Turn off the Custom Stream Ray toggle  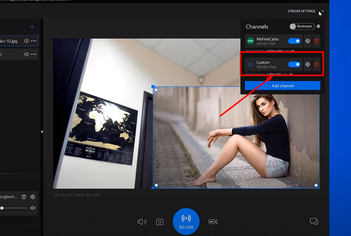pyautogui.click(x=294, y=64)
